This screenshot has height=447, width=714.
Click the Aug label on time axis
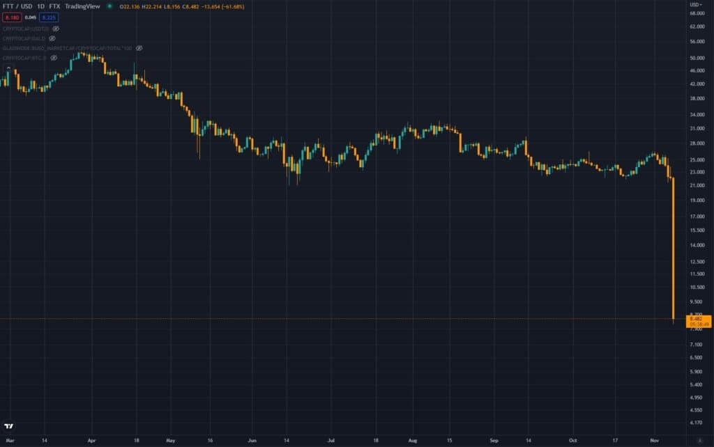(x=413, y=440)
